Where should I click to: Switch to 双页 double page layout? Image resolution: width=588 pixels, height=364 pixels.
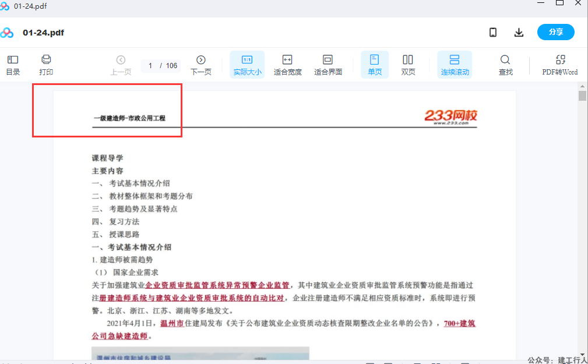click(408, 65)
